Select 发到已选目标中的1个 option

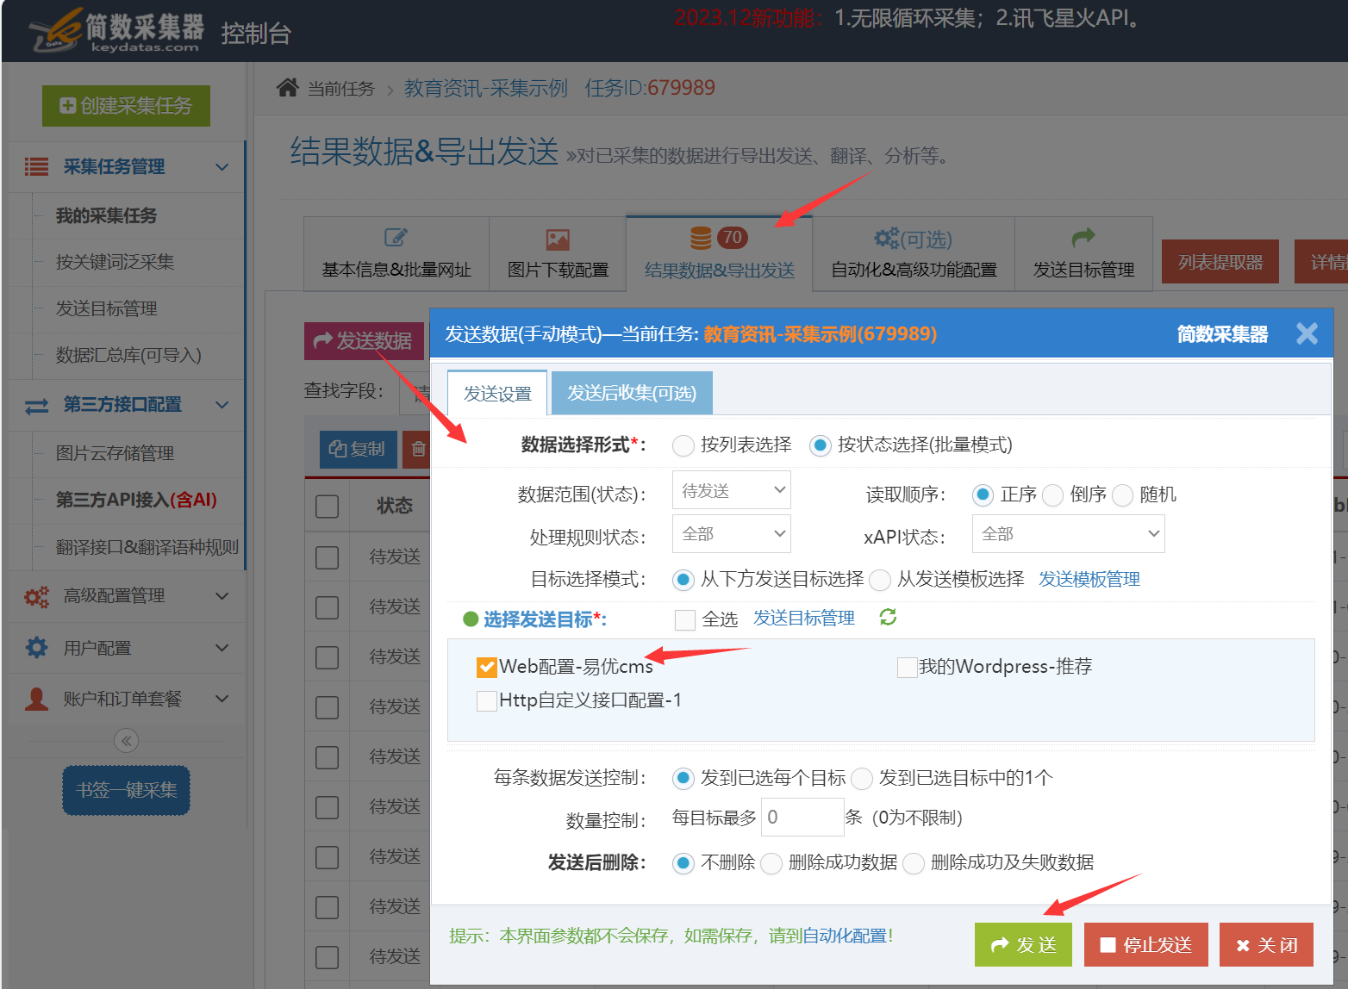[862, 779]
